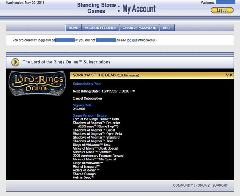Click the yellow arrow icon beside Subscriptions heading
This screenshot has width=240, height=196.
point(15,62)
